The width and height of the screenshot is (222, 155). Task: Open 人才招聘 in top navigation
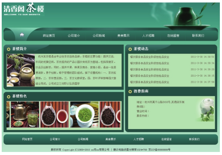[148, 36]
